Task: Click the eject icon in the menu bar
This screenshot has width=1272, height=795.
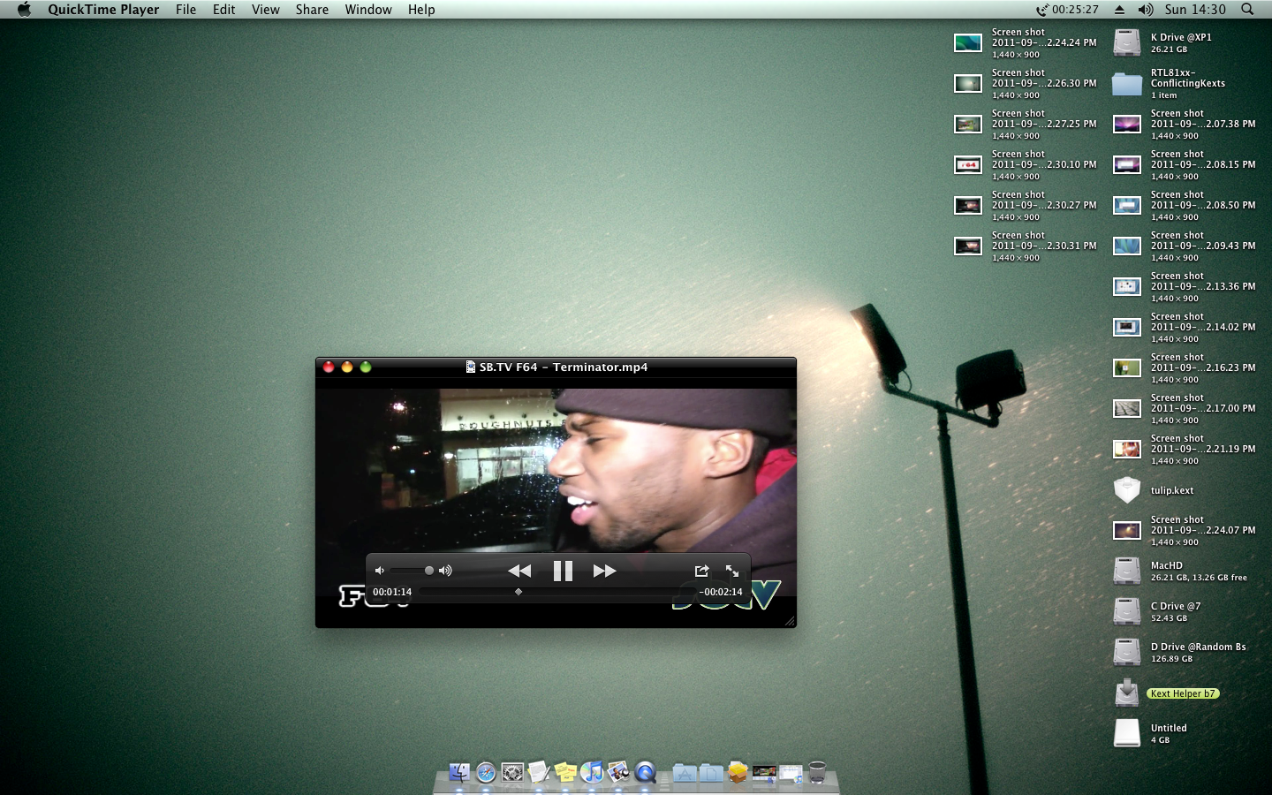Action: 1119,10
